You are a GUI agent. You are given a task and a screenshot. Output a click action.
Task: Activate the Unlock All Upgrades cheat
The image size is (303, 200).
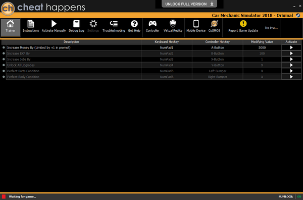coord(291,65)
